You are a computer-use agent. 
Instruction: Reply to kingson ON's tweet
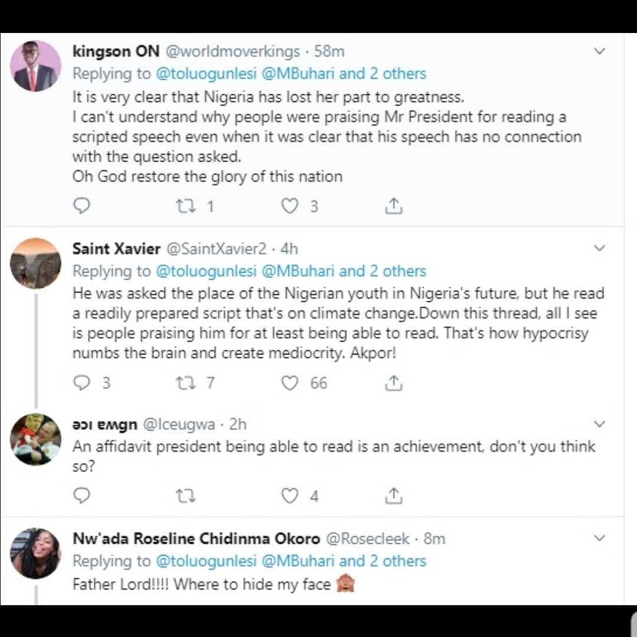pyautogui.click(x=81, y=205)
